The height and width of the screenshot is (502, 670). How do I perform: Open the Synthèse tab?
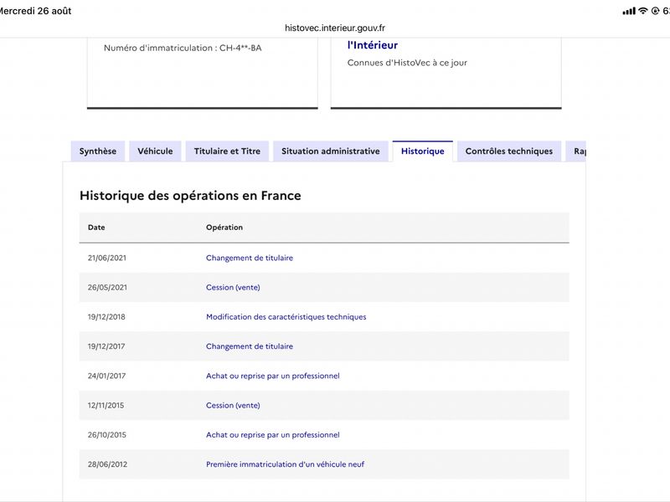pos(98,151)
